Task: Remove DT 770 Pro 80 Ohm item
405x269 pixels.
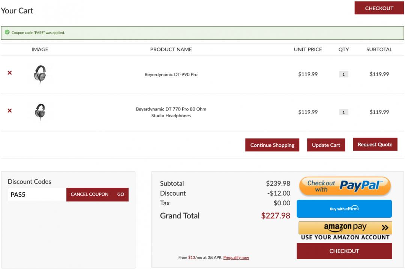Action: pos(10,111)
